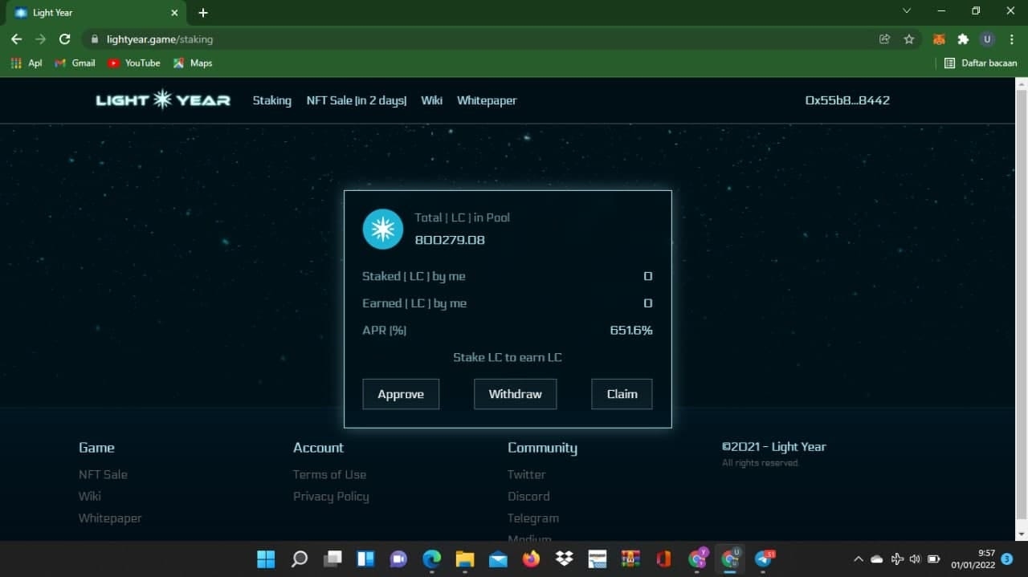Reload the Light Year staking page
The image size is (1028, 577).
(65, 39)
